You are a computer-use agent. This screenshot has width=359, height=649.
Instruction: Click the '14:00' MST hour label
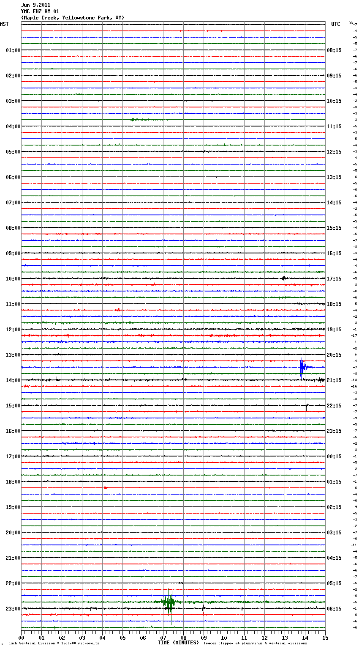(x=13, y=380)
